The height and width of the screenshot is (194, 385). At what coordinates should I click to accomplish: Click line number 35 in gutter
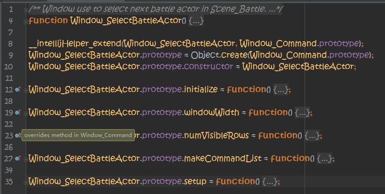[9, 182]
